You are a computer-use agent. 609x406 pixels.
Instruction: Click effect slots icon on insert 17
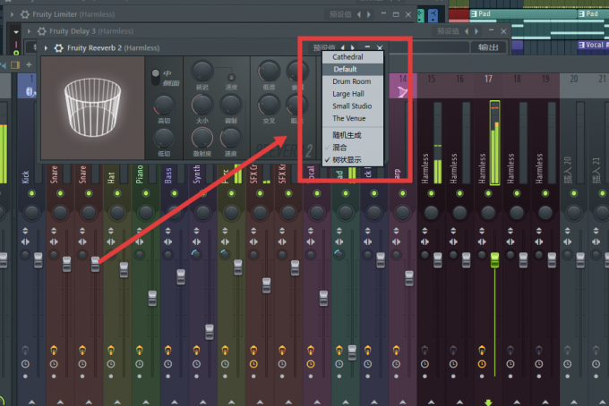482,351
